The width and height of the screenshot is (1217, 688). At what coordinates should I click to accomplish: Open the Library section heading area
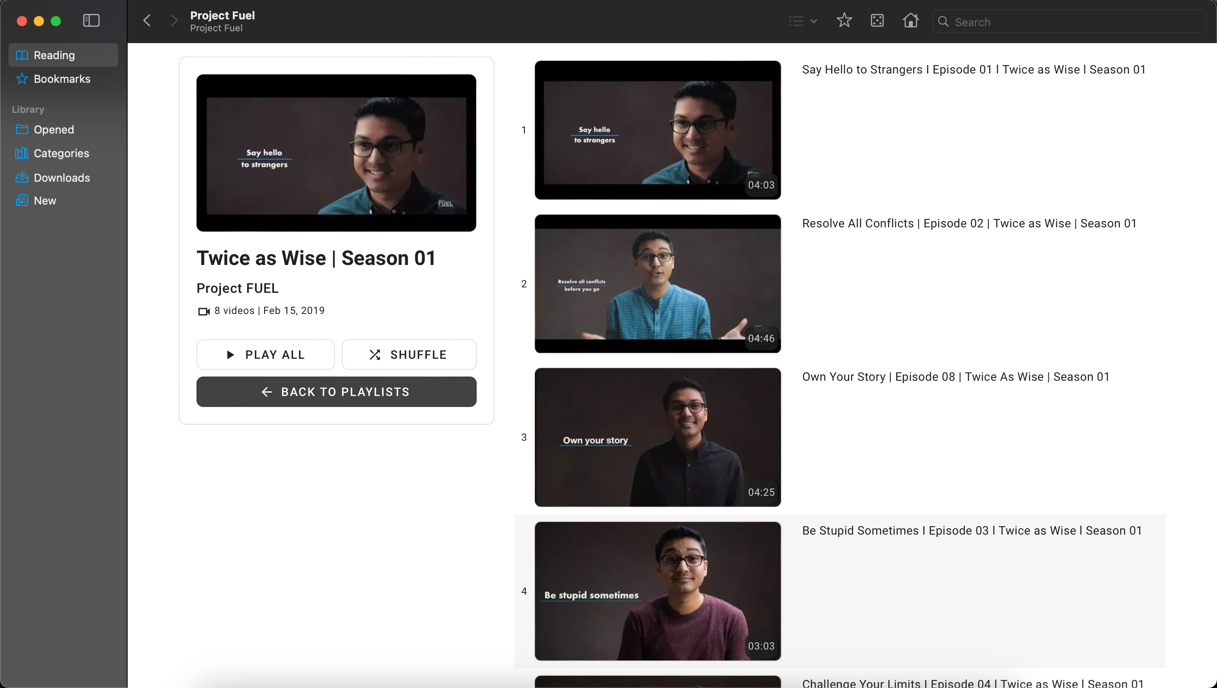point(27,109)
